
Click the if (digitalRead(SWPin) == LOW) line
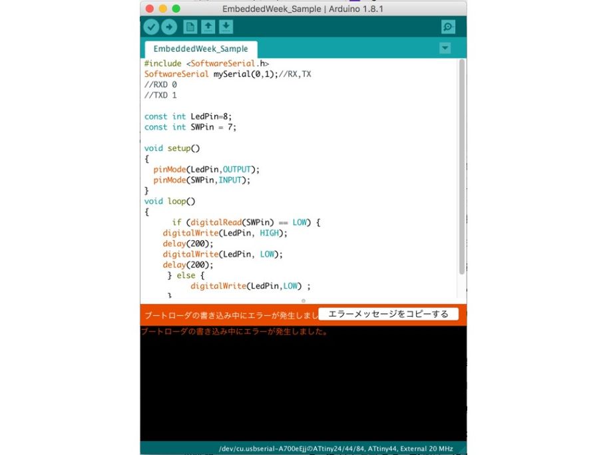[246, 222]
